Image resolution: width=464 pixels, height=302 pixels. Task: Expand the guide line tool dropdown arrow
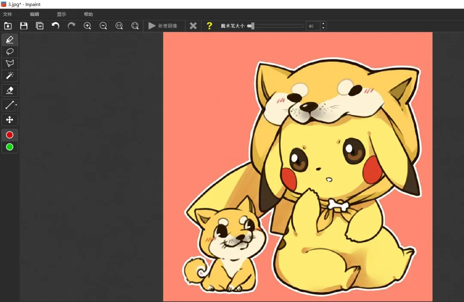(x=16, y=105)
